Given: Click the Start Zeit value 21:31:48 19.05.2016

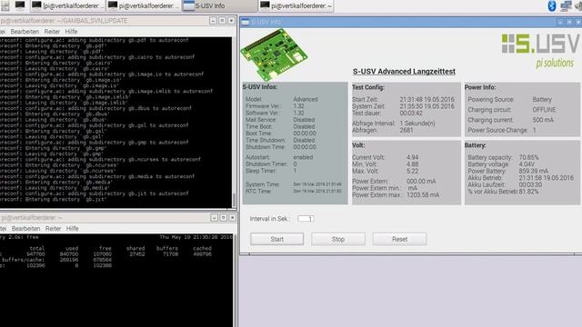Looking at the screenshot, I should point(426,99).
